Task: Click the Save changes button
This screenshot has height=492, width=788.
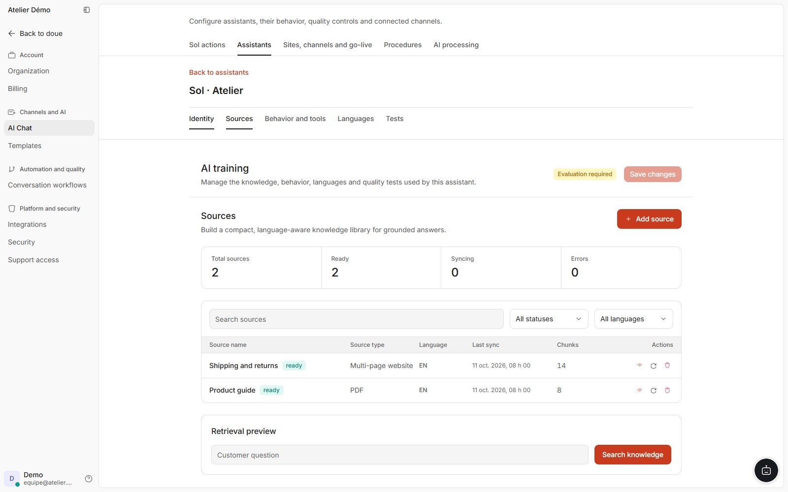Action: point(653,174)
